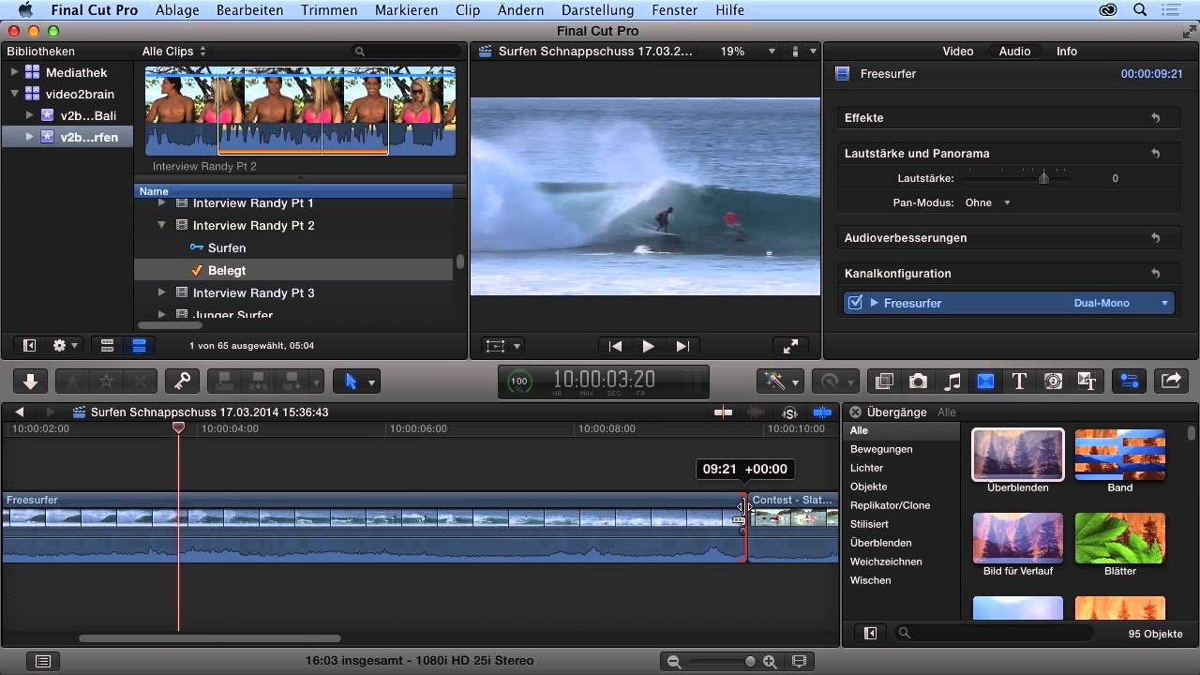Switch browser to filmstrip view
Image resolution: width=1200 pixels, height=675 pixels.
(x=107, y=346)
